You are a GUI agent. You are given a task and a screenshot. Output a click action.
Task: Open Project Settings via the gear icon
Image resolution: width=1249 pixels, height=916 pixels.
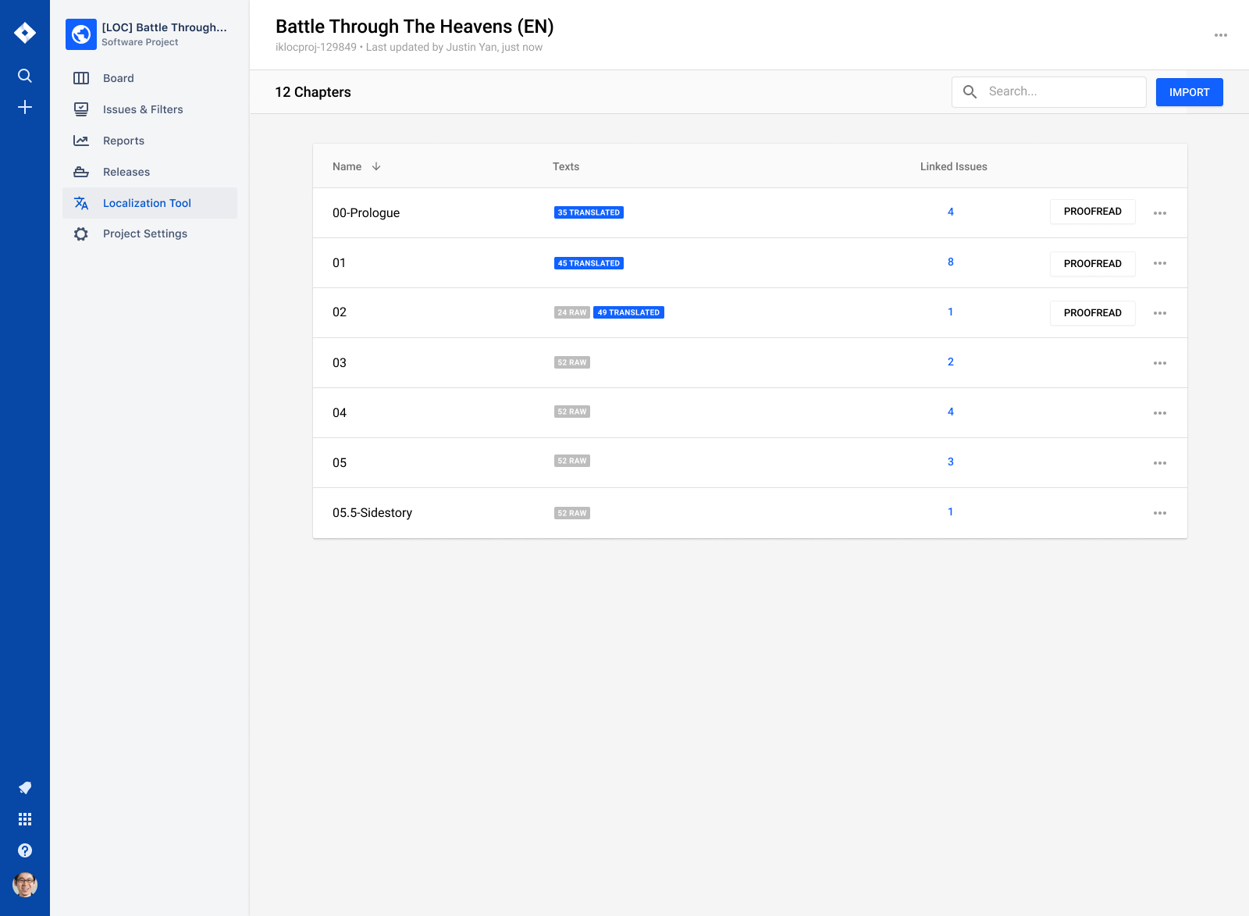81,233
